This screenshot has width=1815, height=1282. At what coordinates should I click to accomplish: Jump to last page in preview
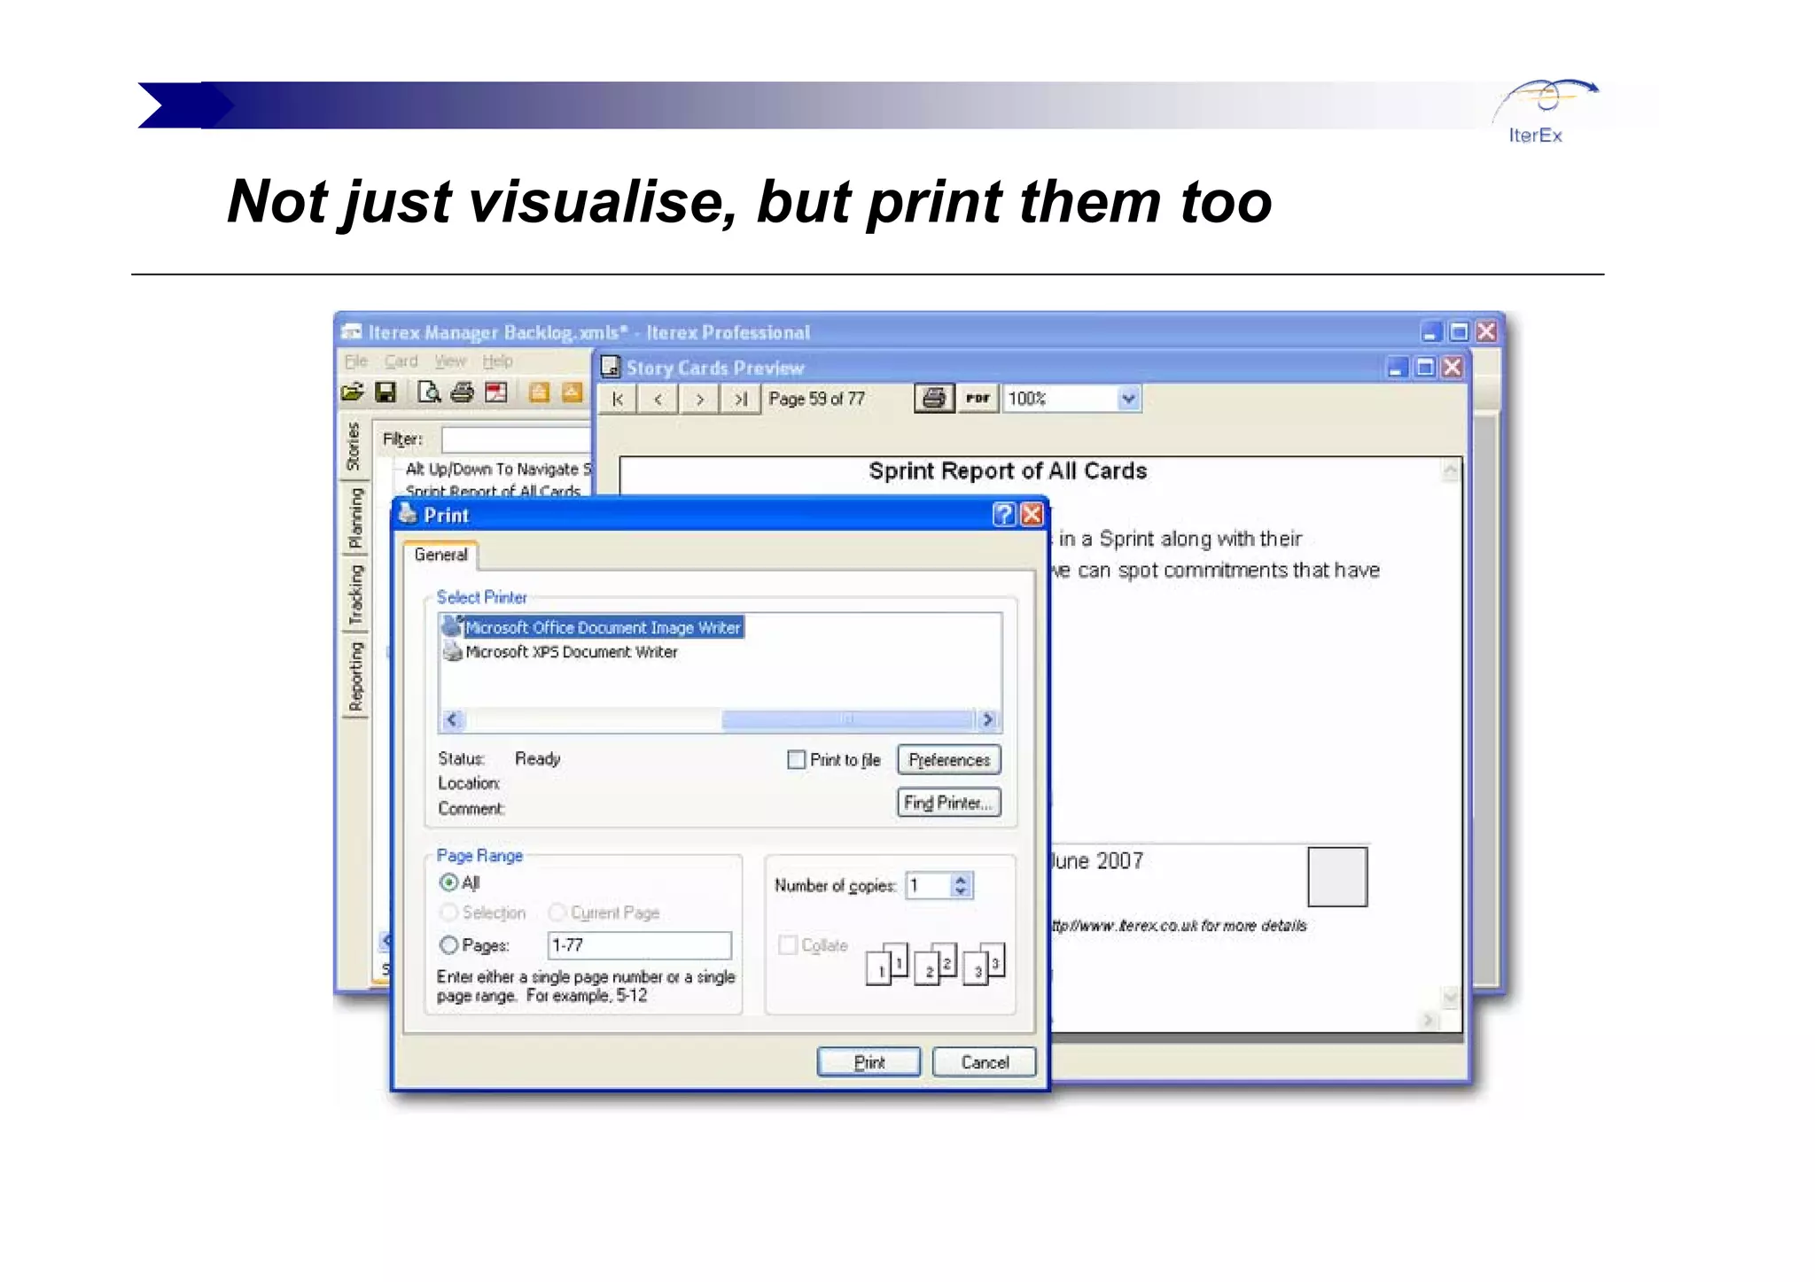pos(740,400)
